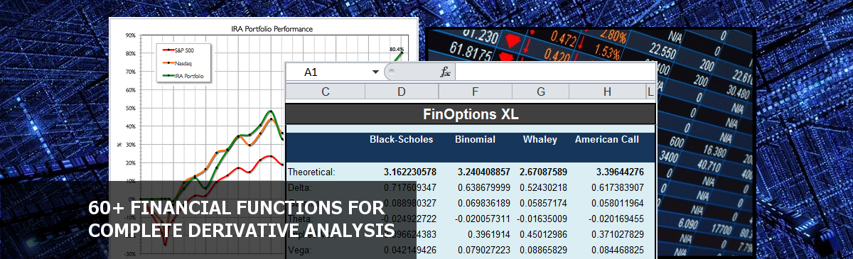Select the Theoretical: row label
This screenshot has height=259, width=853.
[311, 171]
